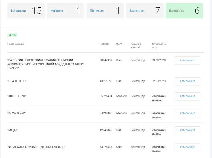
Task: Click the ПІБ person icon badge
Action: tap(12, 35)
